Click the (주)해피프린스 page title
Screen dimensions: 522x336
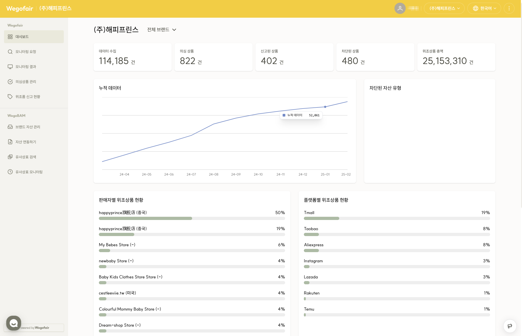116,29
